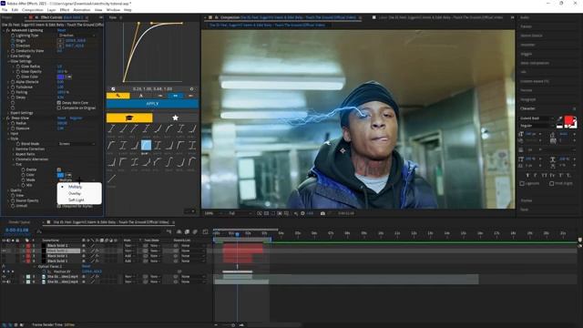Enable motion blur icon in timeline
Screen dimensions: 583x328
[x=195, y=231]
